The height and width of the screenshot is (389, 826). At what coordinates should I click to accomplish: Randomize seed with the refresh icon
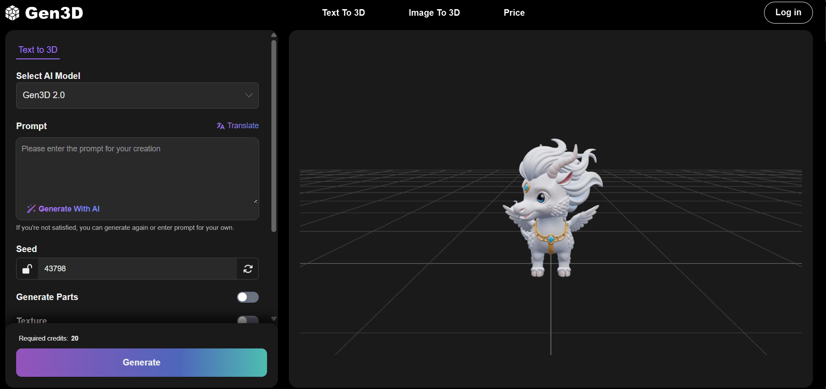pyautogui.click(x=248, y=269)
